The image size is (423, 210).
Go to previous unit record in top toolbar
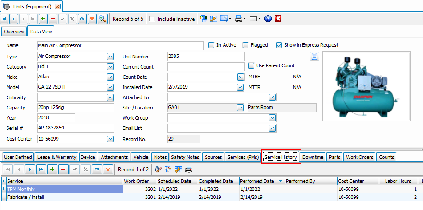14,19
